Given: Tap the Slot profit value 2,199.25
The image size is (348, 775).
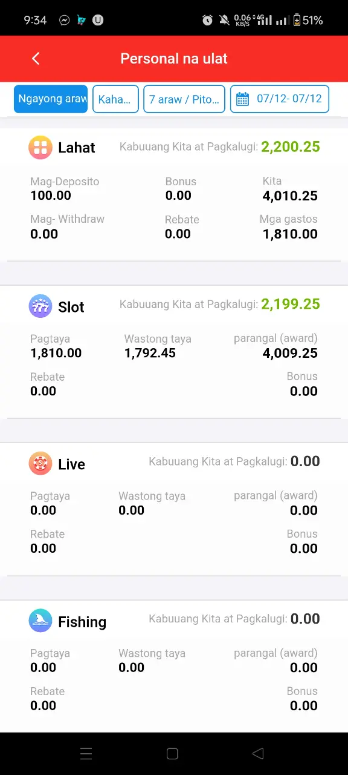Looking at the screenshot, I should (x=291, y=304).
